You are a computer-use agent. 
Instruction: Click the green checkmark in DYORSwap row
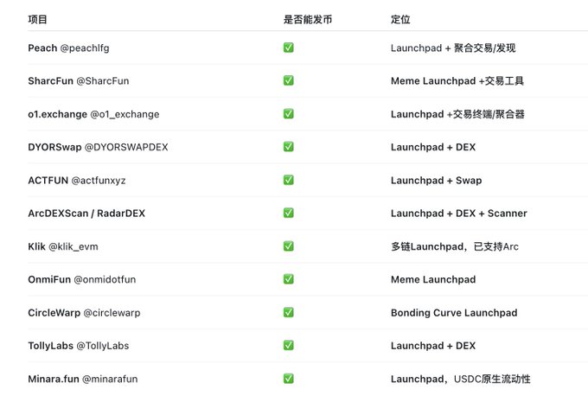tap(288, 147)
